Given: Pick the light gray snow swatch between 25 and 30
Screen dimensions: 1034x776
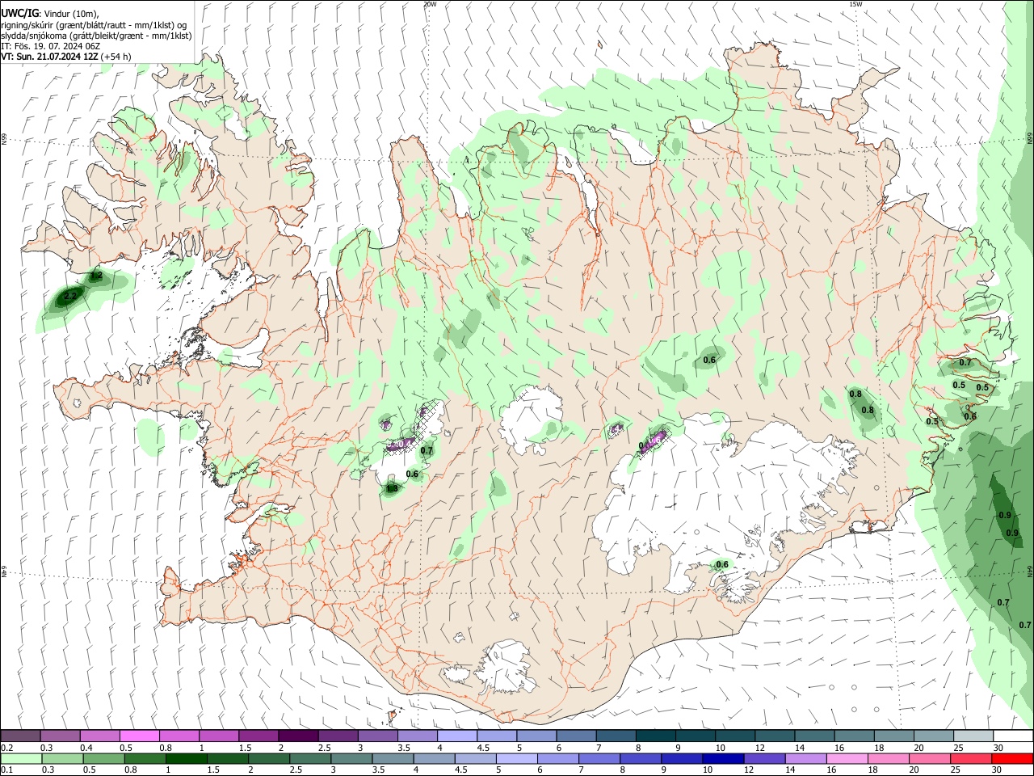Looking at the screenshot, I should coord(973,736).
